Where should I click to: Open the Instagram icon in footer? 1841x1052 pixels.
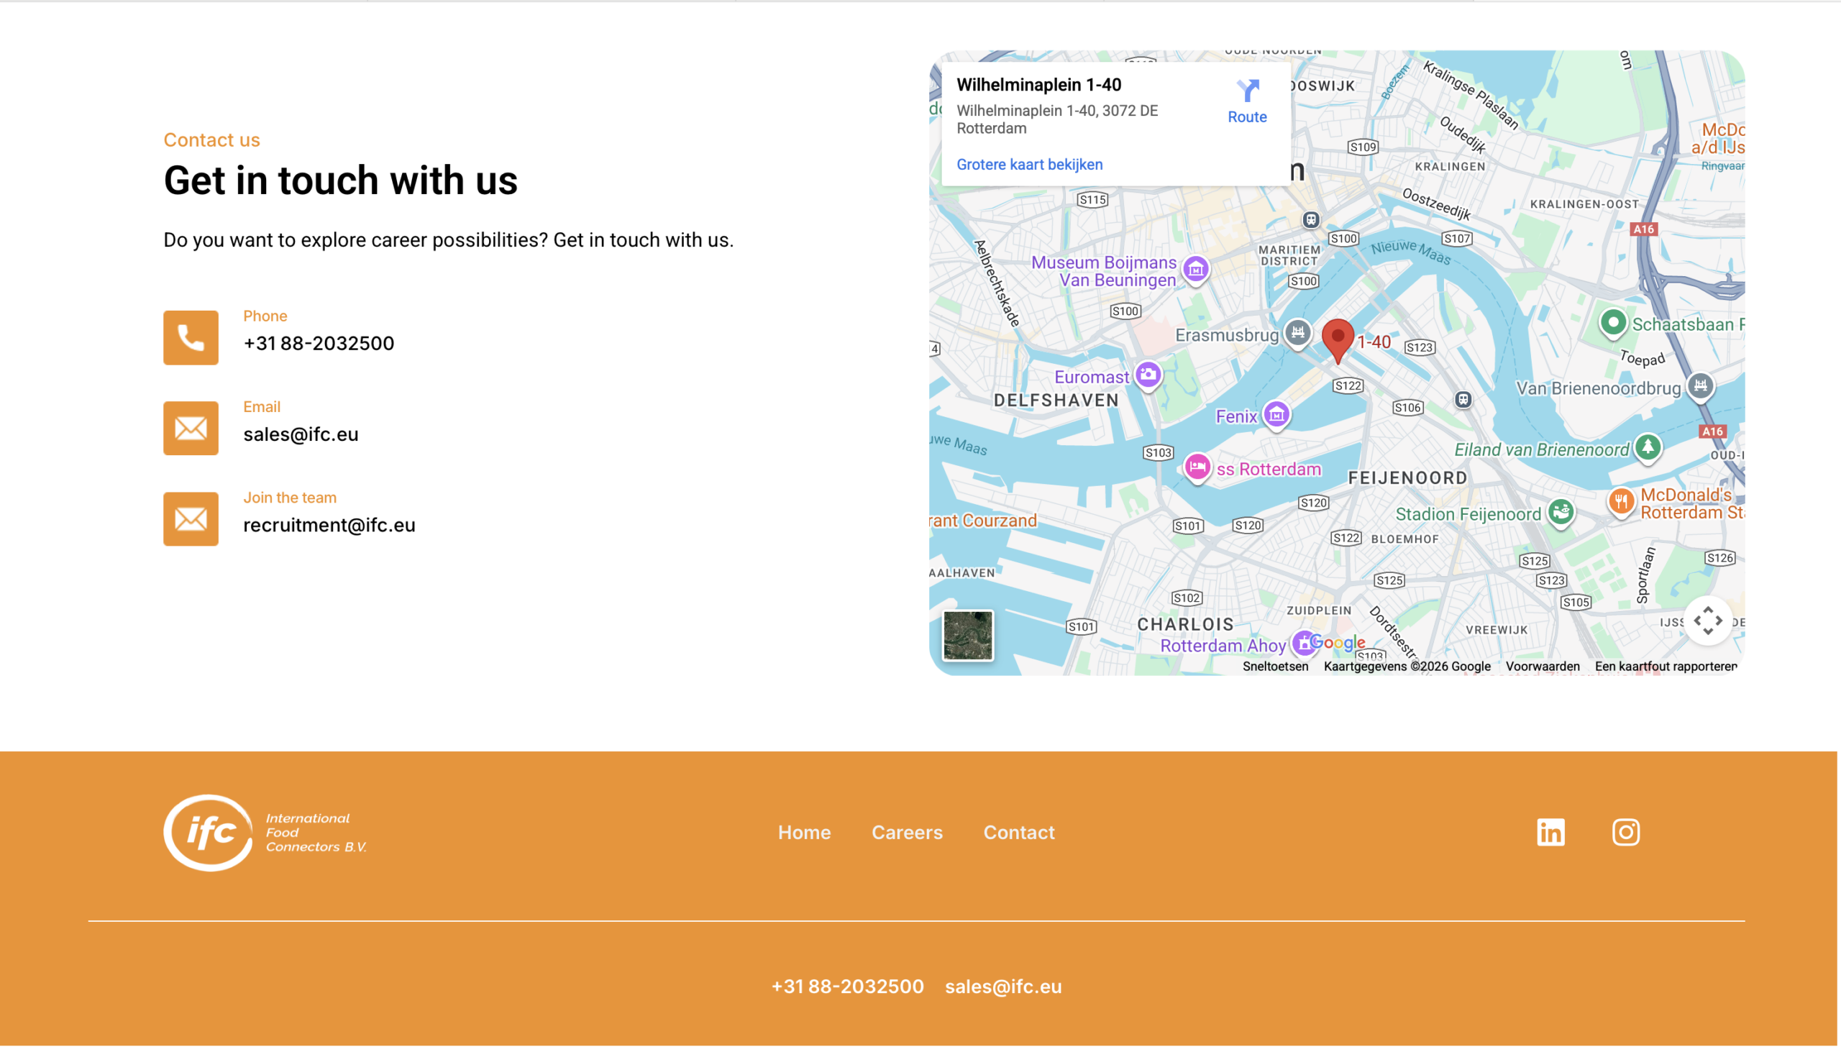1625,833
